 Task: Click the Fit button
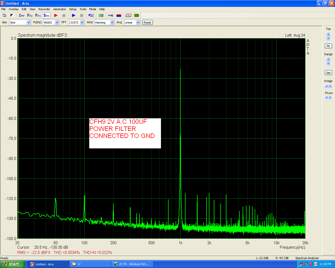click(328, 46)
